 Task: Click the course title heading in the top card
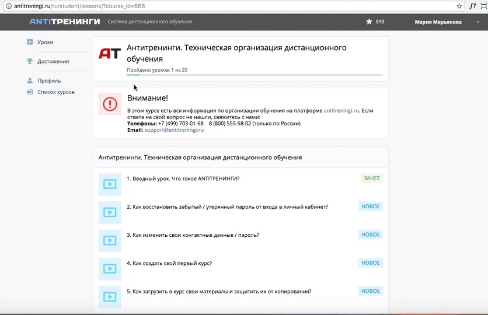click(x=236, y=53)
